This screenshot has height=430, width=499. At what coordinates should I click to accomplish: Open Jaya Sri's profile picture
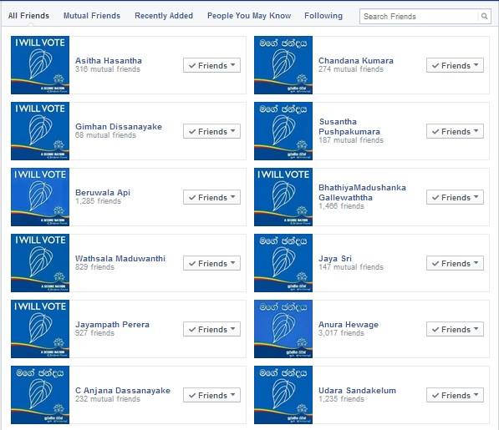coord(283,263)
